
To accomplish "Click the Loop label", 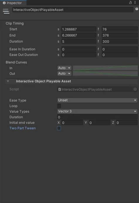I will click(x=13, y=106).
